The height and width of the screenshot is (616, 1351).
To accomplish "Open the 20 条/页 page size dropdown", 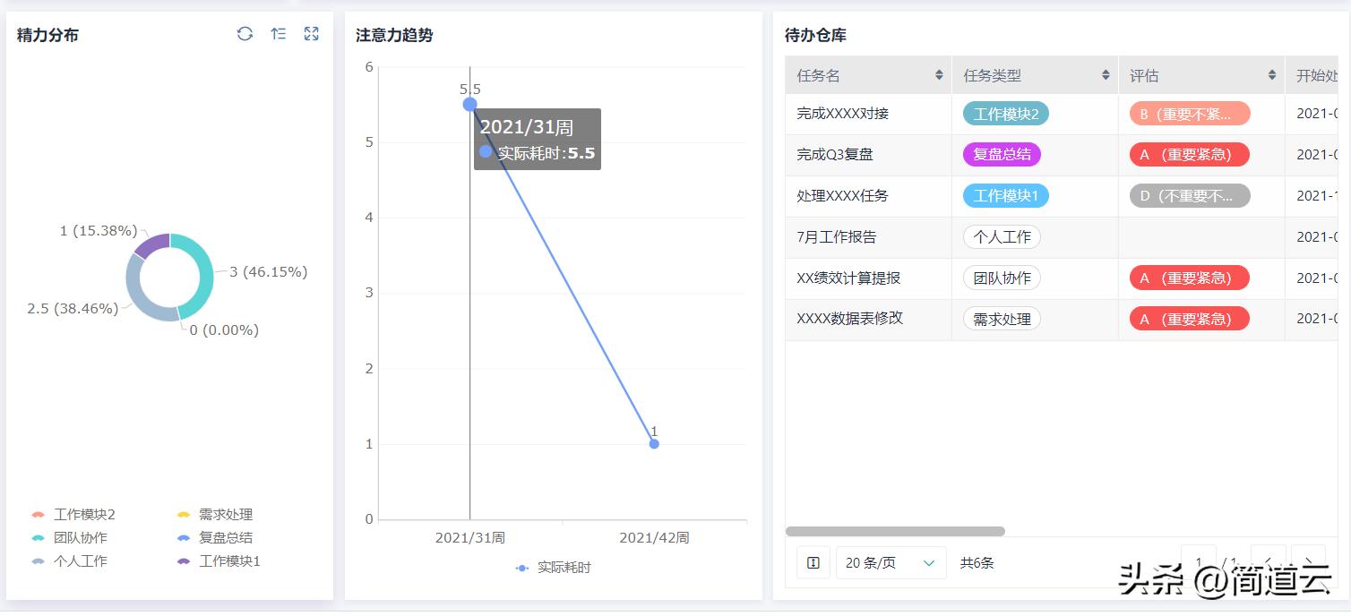I will point(891,563).
